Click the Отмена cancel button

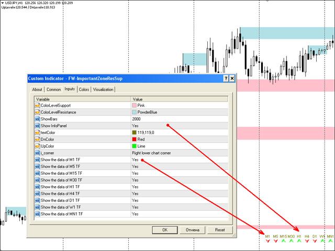[x=193, y=230]
